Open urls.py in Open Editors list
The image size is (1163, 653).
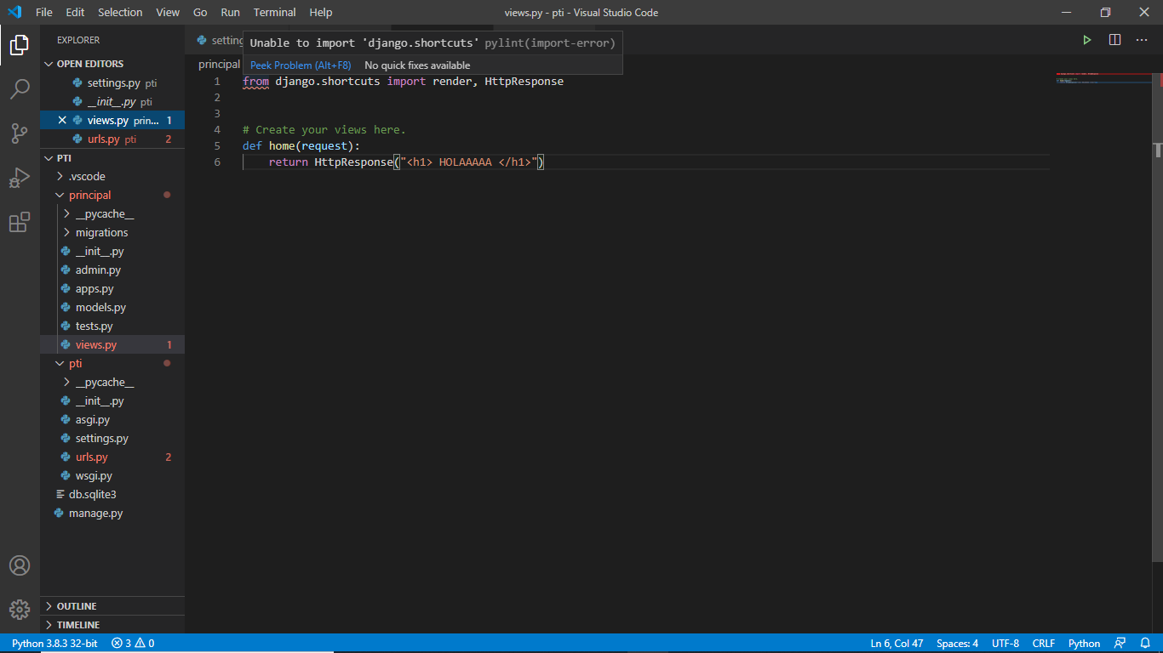tap(112, 139)
